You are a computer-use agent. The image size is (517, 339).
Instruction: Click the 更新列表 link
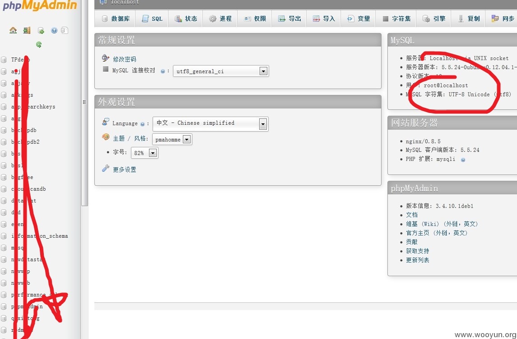417,260
